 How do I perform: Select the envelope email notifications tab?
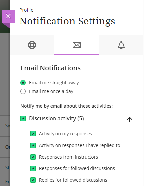[77, 45]
